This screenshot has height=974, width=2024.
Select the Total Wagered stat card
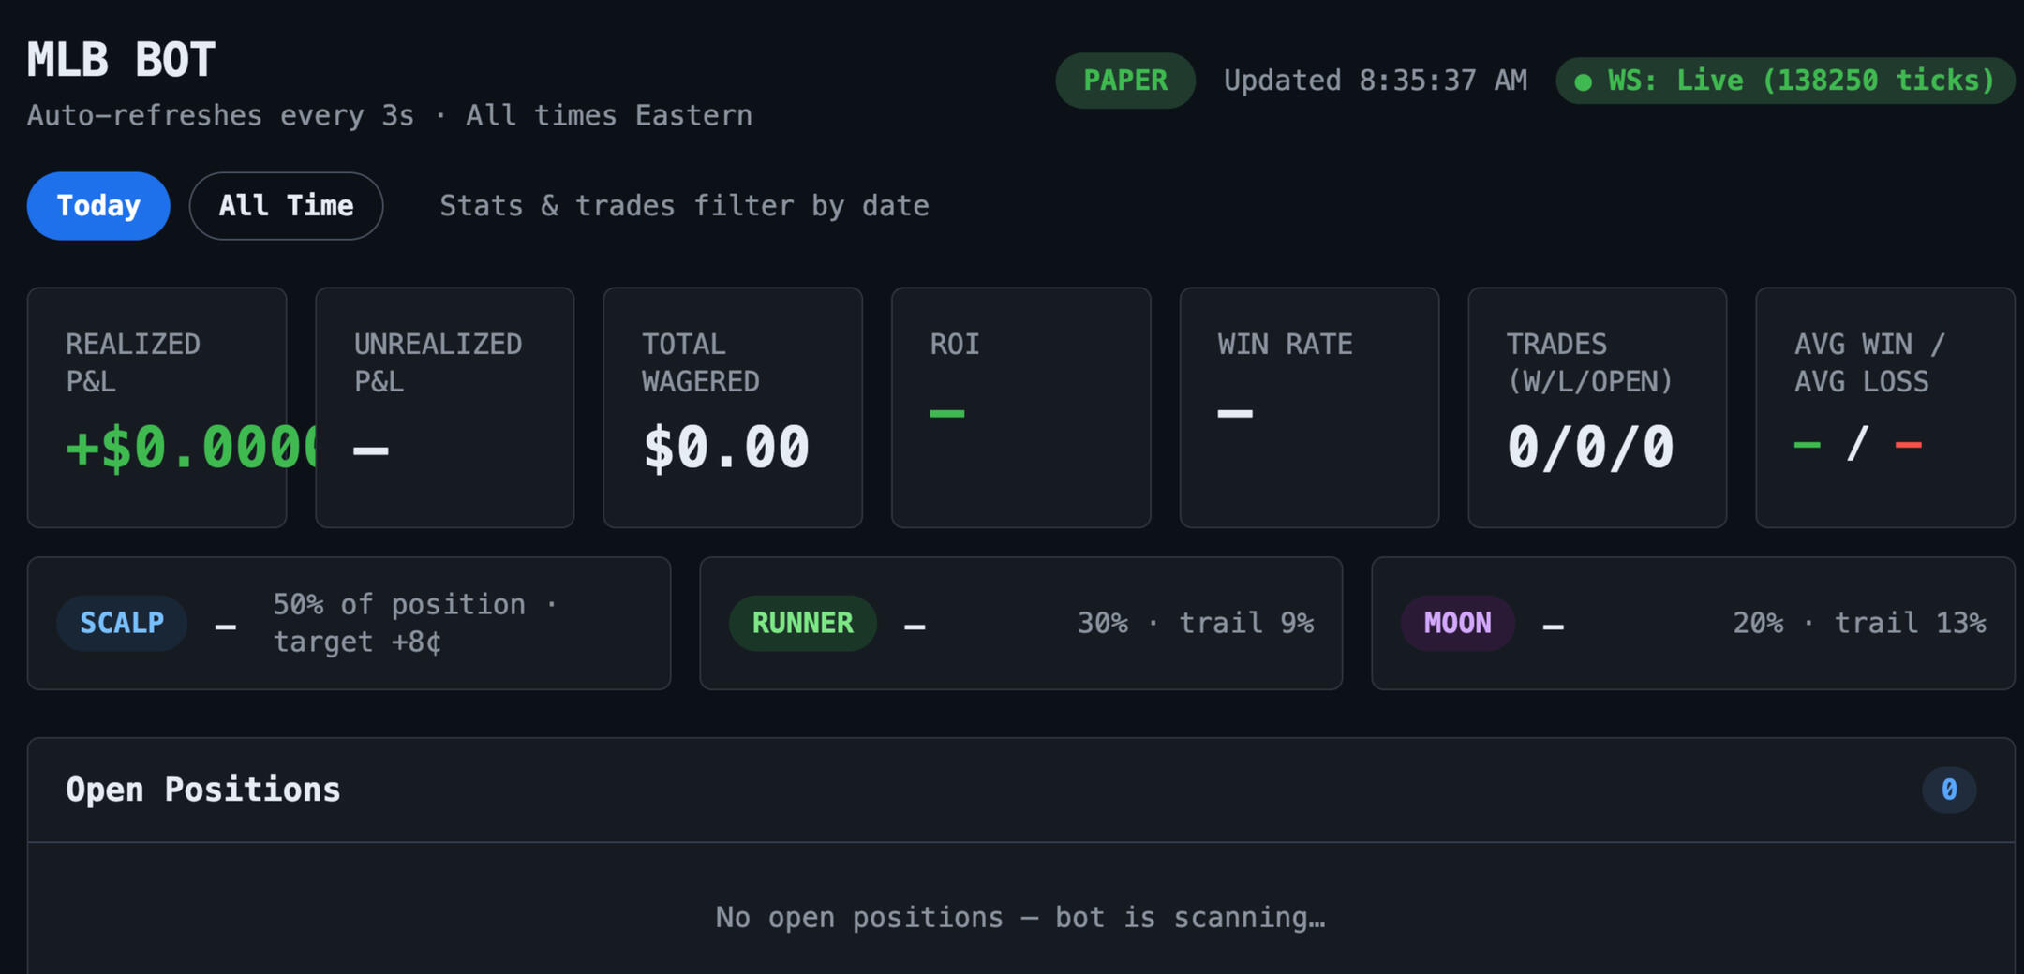(733, 407)
